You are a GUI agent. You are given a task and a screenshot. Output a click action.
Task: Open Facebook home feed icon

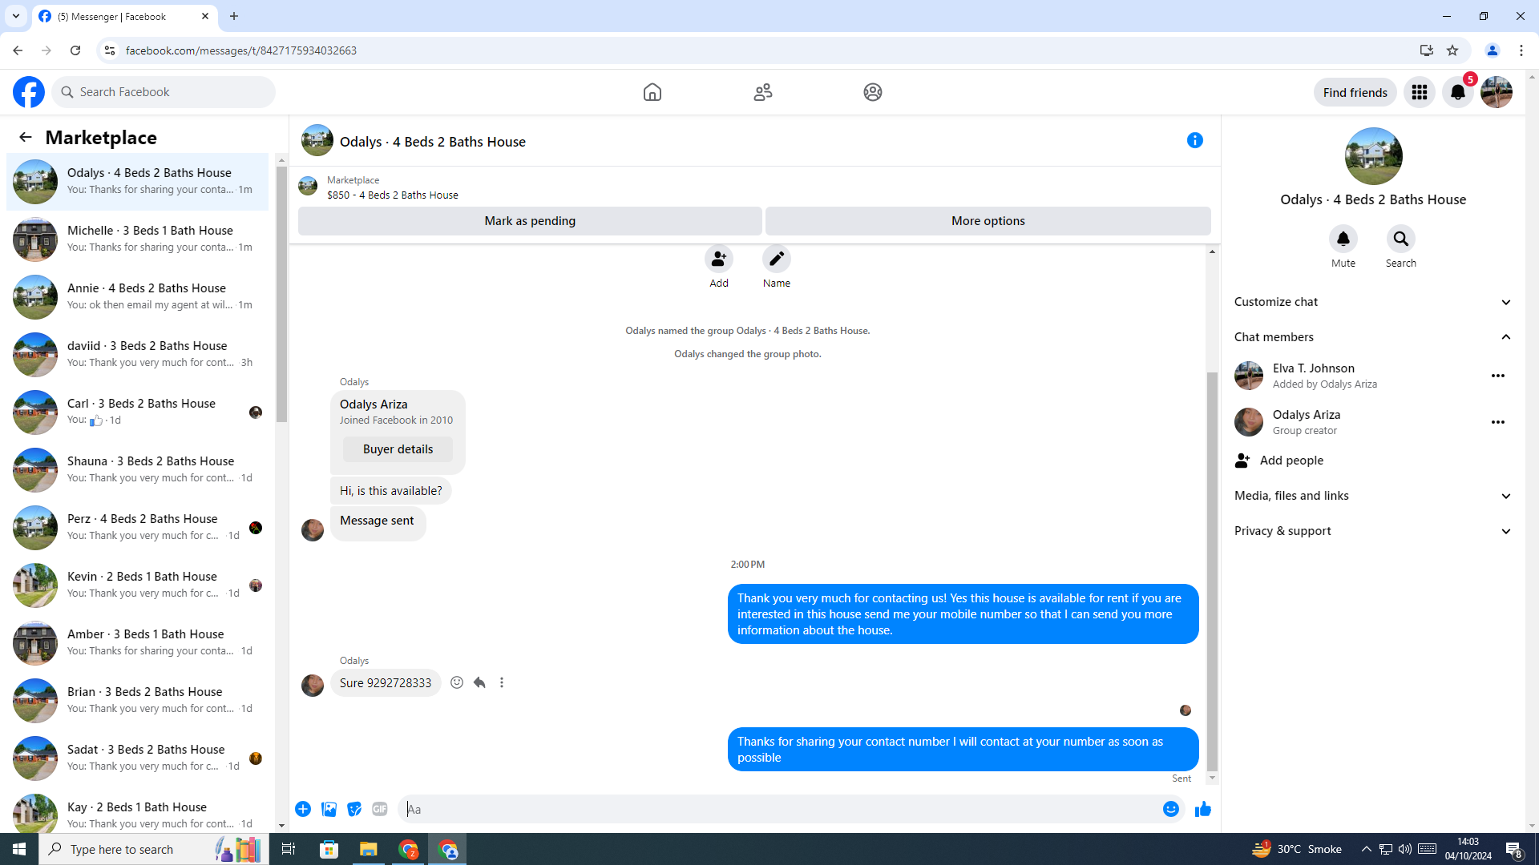click(652, 92)
